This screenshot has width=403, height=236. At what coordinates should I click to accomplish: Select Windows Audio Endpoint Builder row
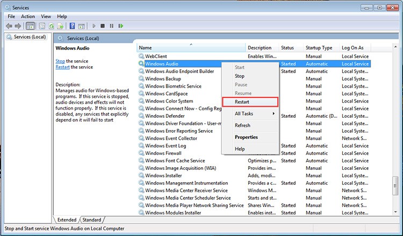(x=179, y=71)
